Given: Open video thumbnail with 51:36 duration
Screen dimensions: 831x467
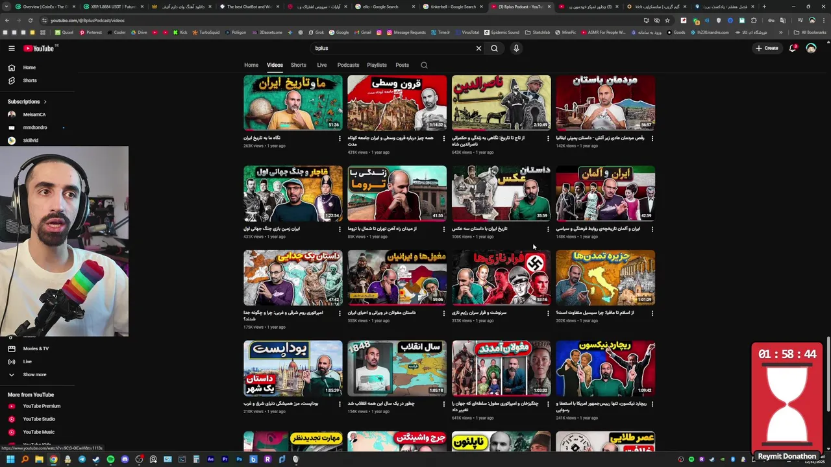Looking at the screenshot, I should pyautogui.click(x=293, y=102).
